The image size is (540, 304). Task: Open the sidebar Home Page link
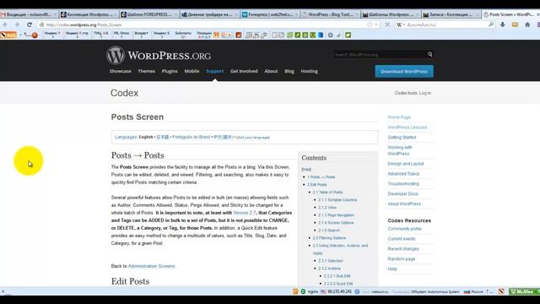click(399, 117)
